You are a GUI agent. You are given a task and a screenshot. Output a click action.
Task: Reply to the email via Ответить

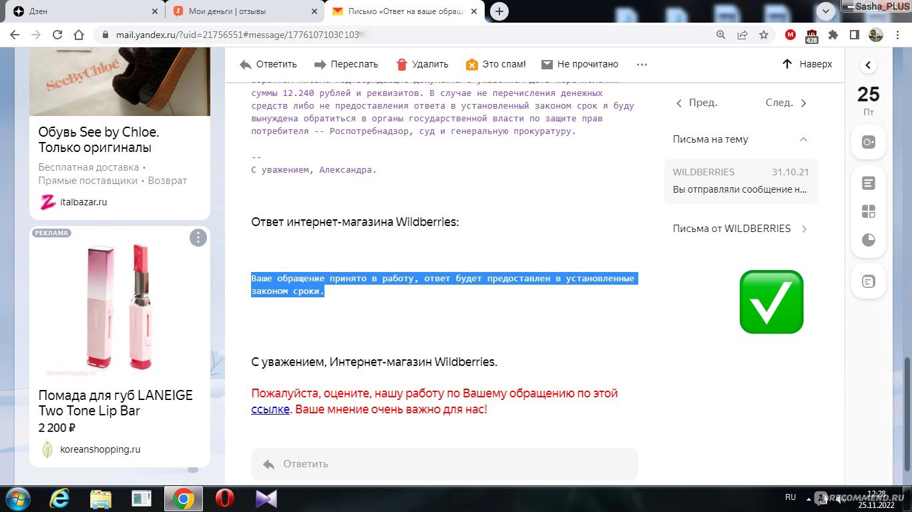pyautogui.click(x=268, y=64)
